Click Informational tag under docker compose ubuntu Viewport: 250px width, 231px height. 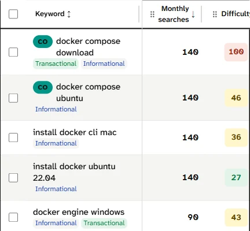56,109
